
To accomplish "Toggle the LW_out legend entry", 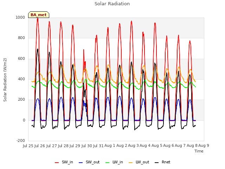I will [x=139, y=162].
